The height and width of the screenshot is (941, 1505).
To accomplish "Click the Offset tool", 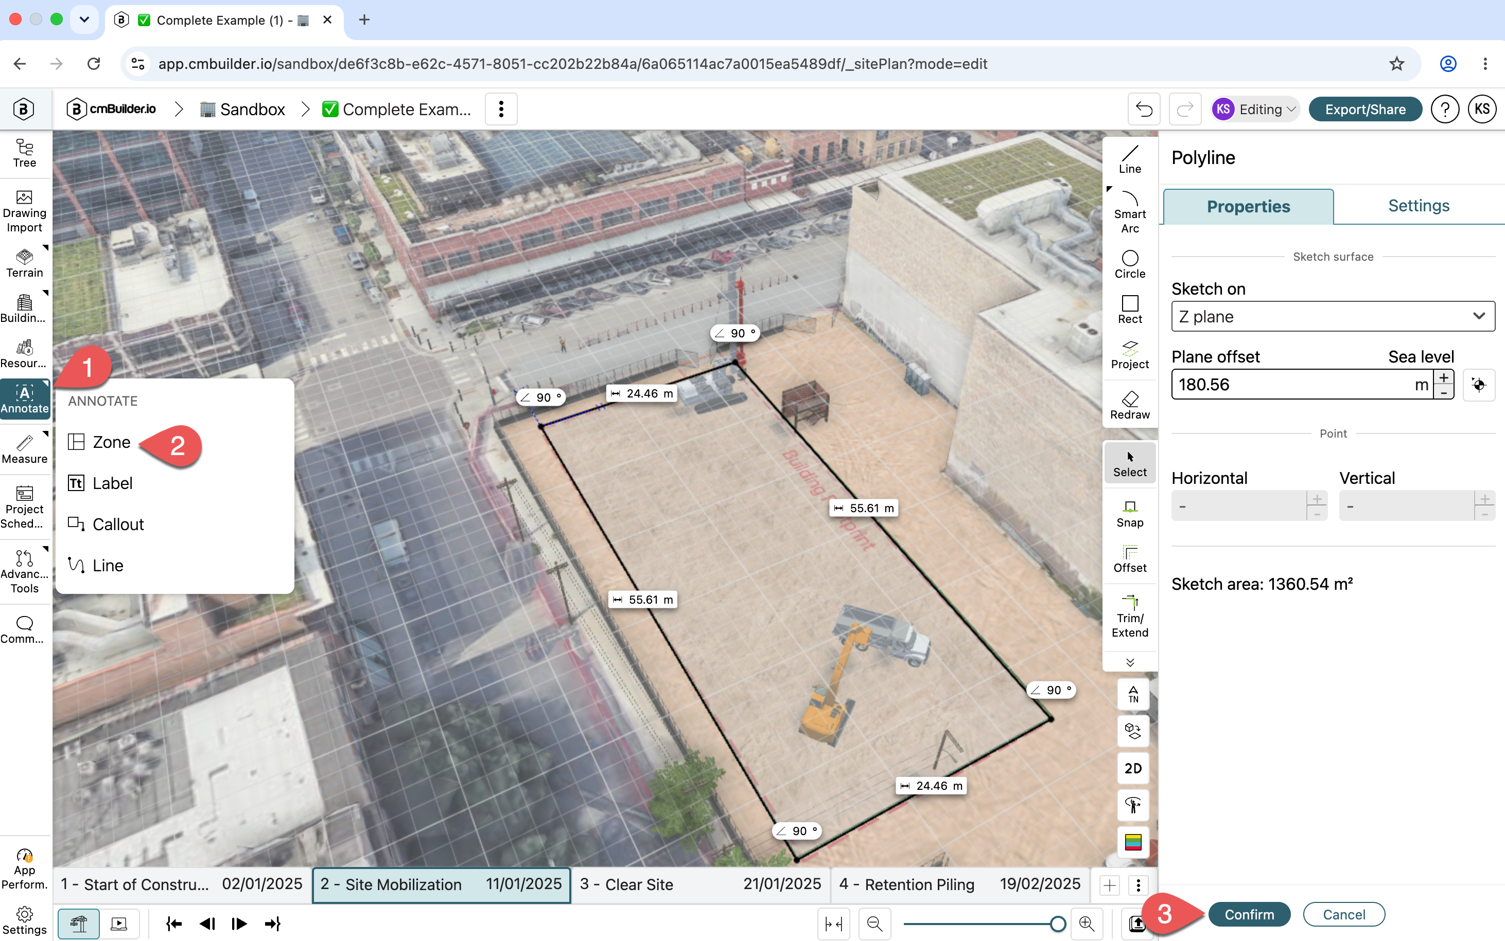I will pos(1130,559).
